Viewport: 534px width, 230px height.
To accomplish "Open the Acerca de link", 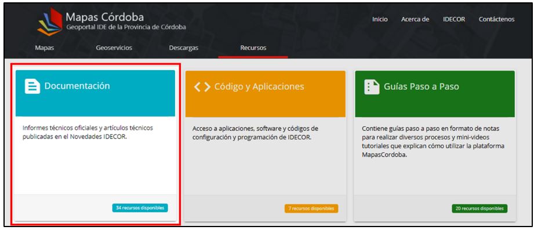I will [x=415, y=19].
